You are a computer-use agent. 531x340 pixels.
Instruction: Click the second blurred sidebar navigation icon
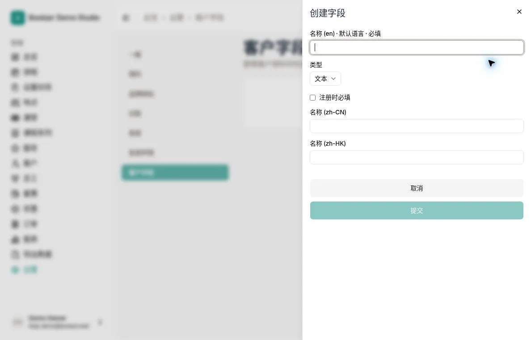[x=15, y=72]
